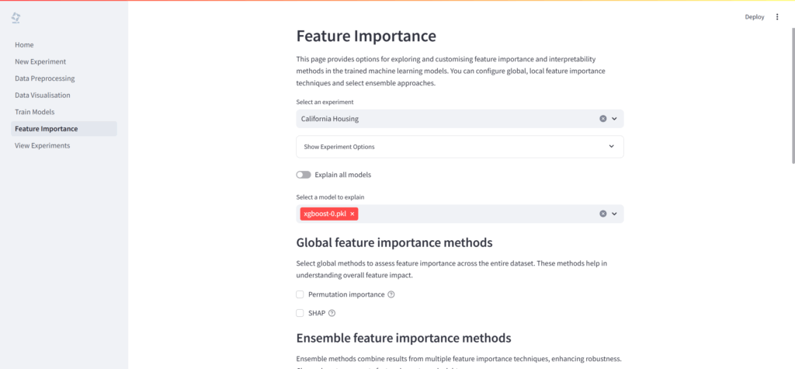Open the three-dot main menu
Viewport: 795px width, 369px height.
coord(777,17)
